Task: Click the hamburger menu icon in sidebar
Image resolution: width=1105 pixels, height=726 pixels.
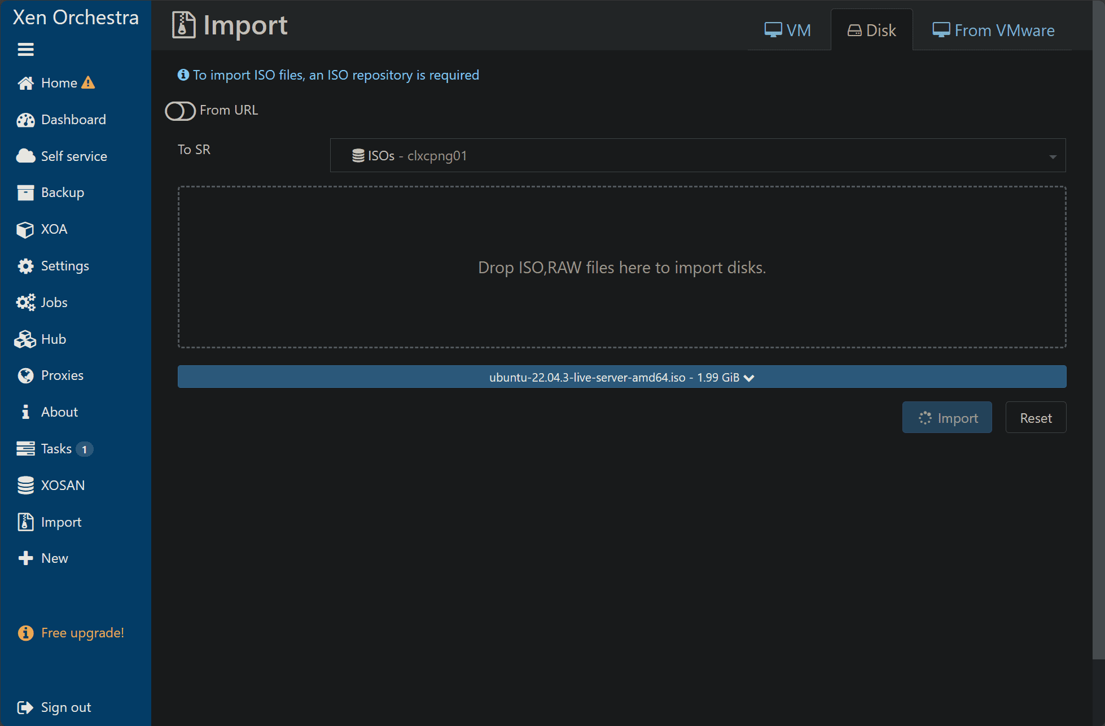Action: point(25,50)
